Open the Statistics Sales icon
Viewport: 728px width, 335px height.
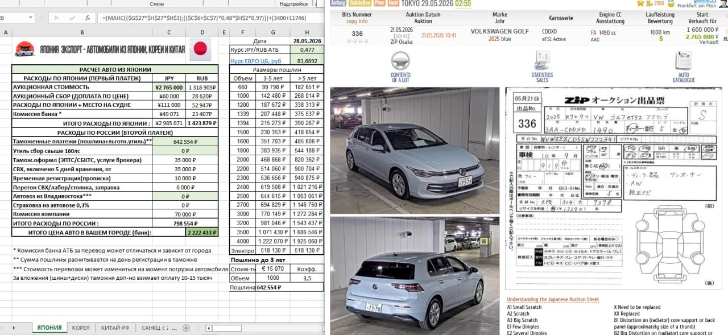point(541,60)
